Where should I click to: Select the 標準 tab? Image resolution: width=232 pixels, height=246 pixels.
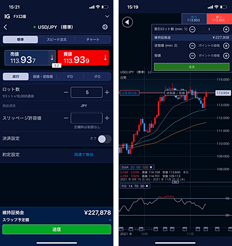(20, 39)
